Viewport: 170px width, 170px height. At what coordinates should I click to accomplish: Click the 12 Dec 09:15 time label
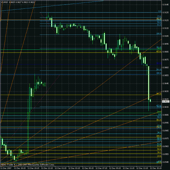click(x=115, y=168)
